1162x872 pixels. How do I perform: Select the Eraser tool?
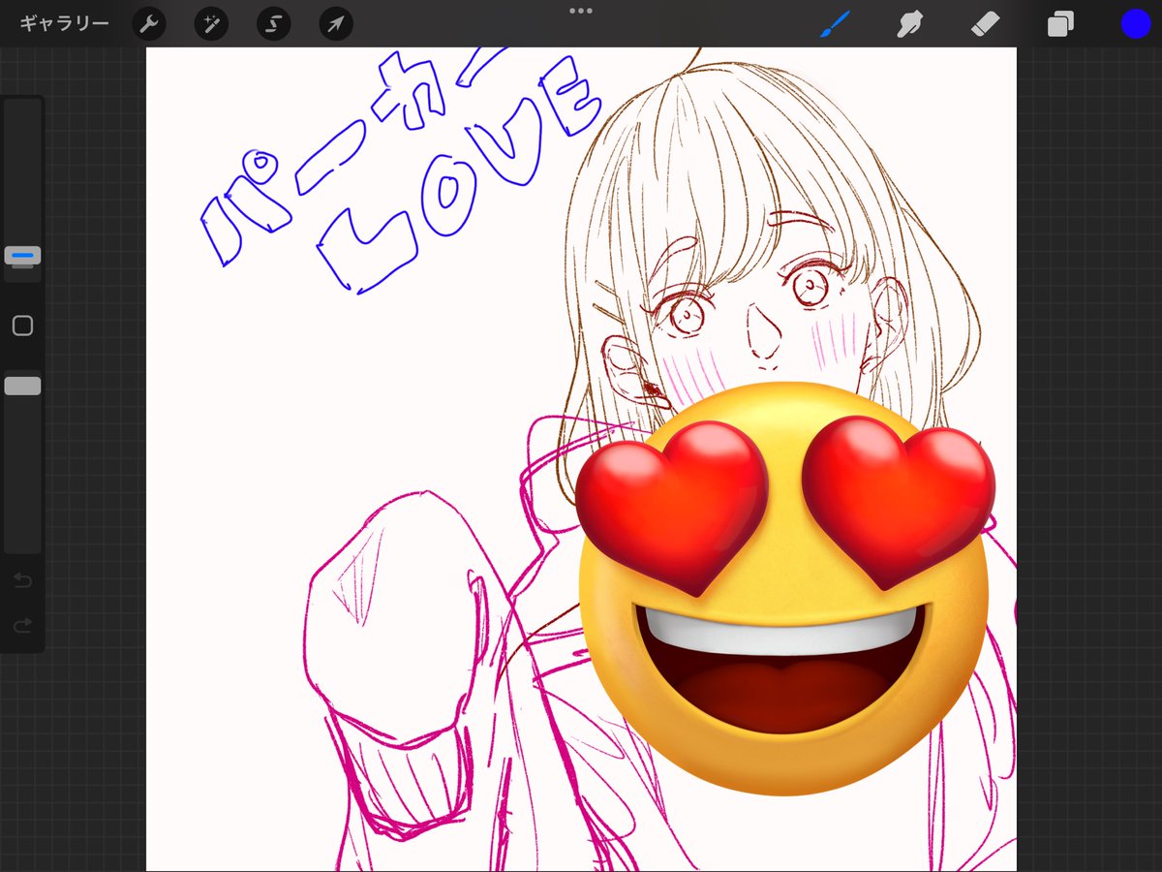coord(985,24)
